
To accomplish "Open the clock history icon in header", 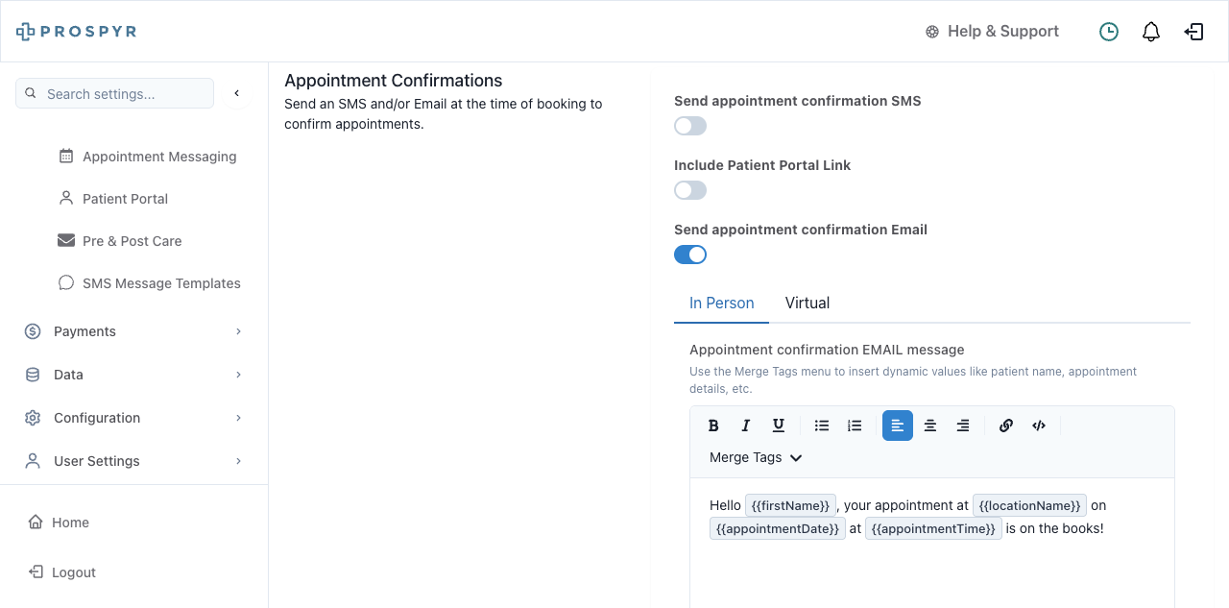I will (1109, 32).
